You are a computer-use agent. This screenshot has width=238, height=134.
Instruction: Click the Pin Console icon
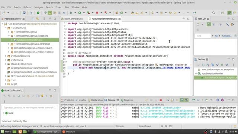pyautogui.click(x=193, y=100)
